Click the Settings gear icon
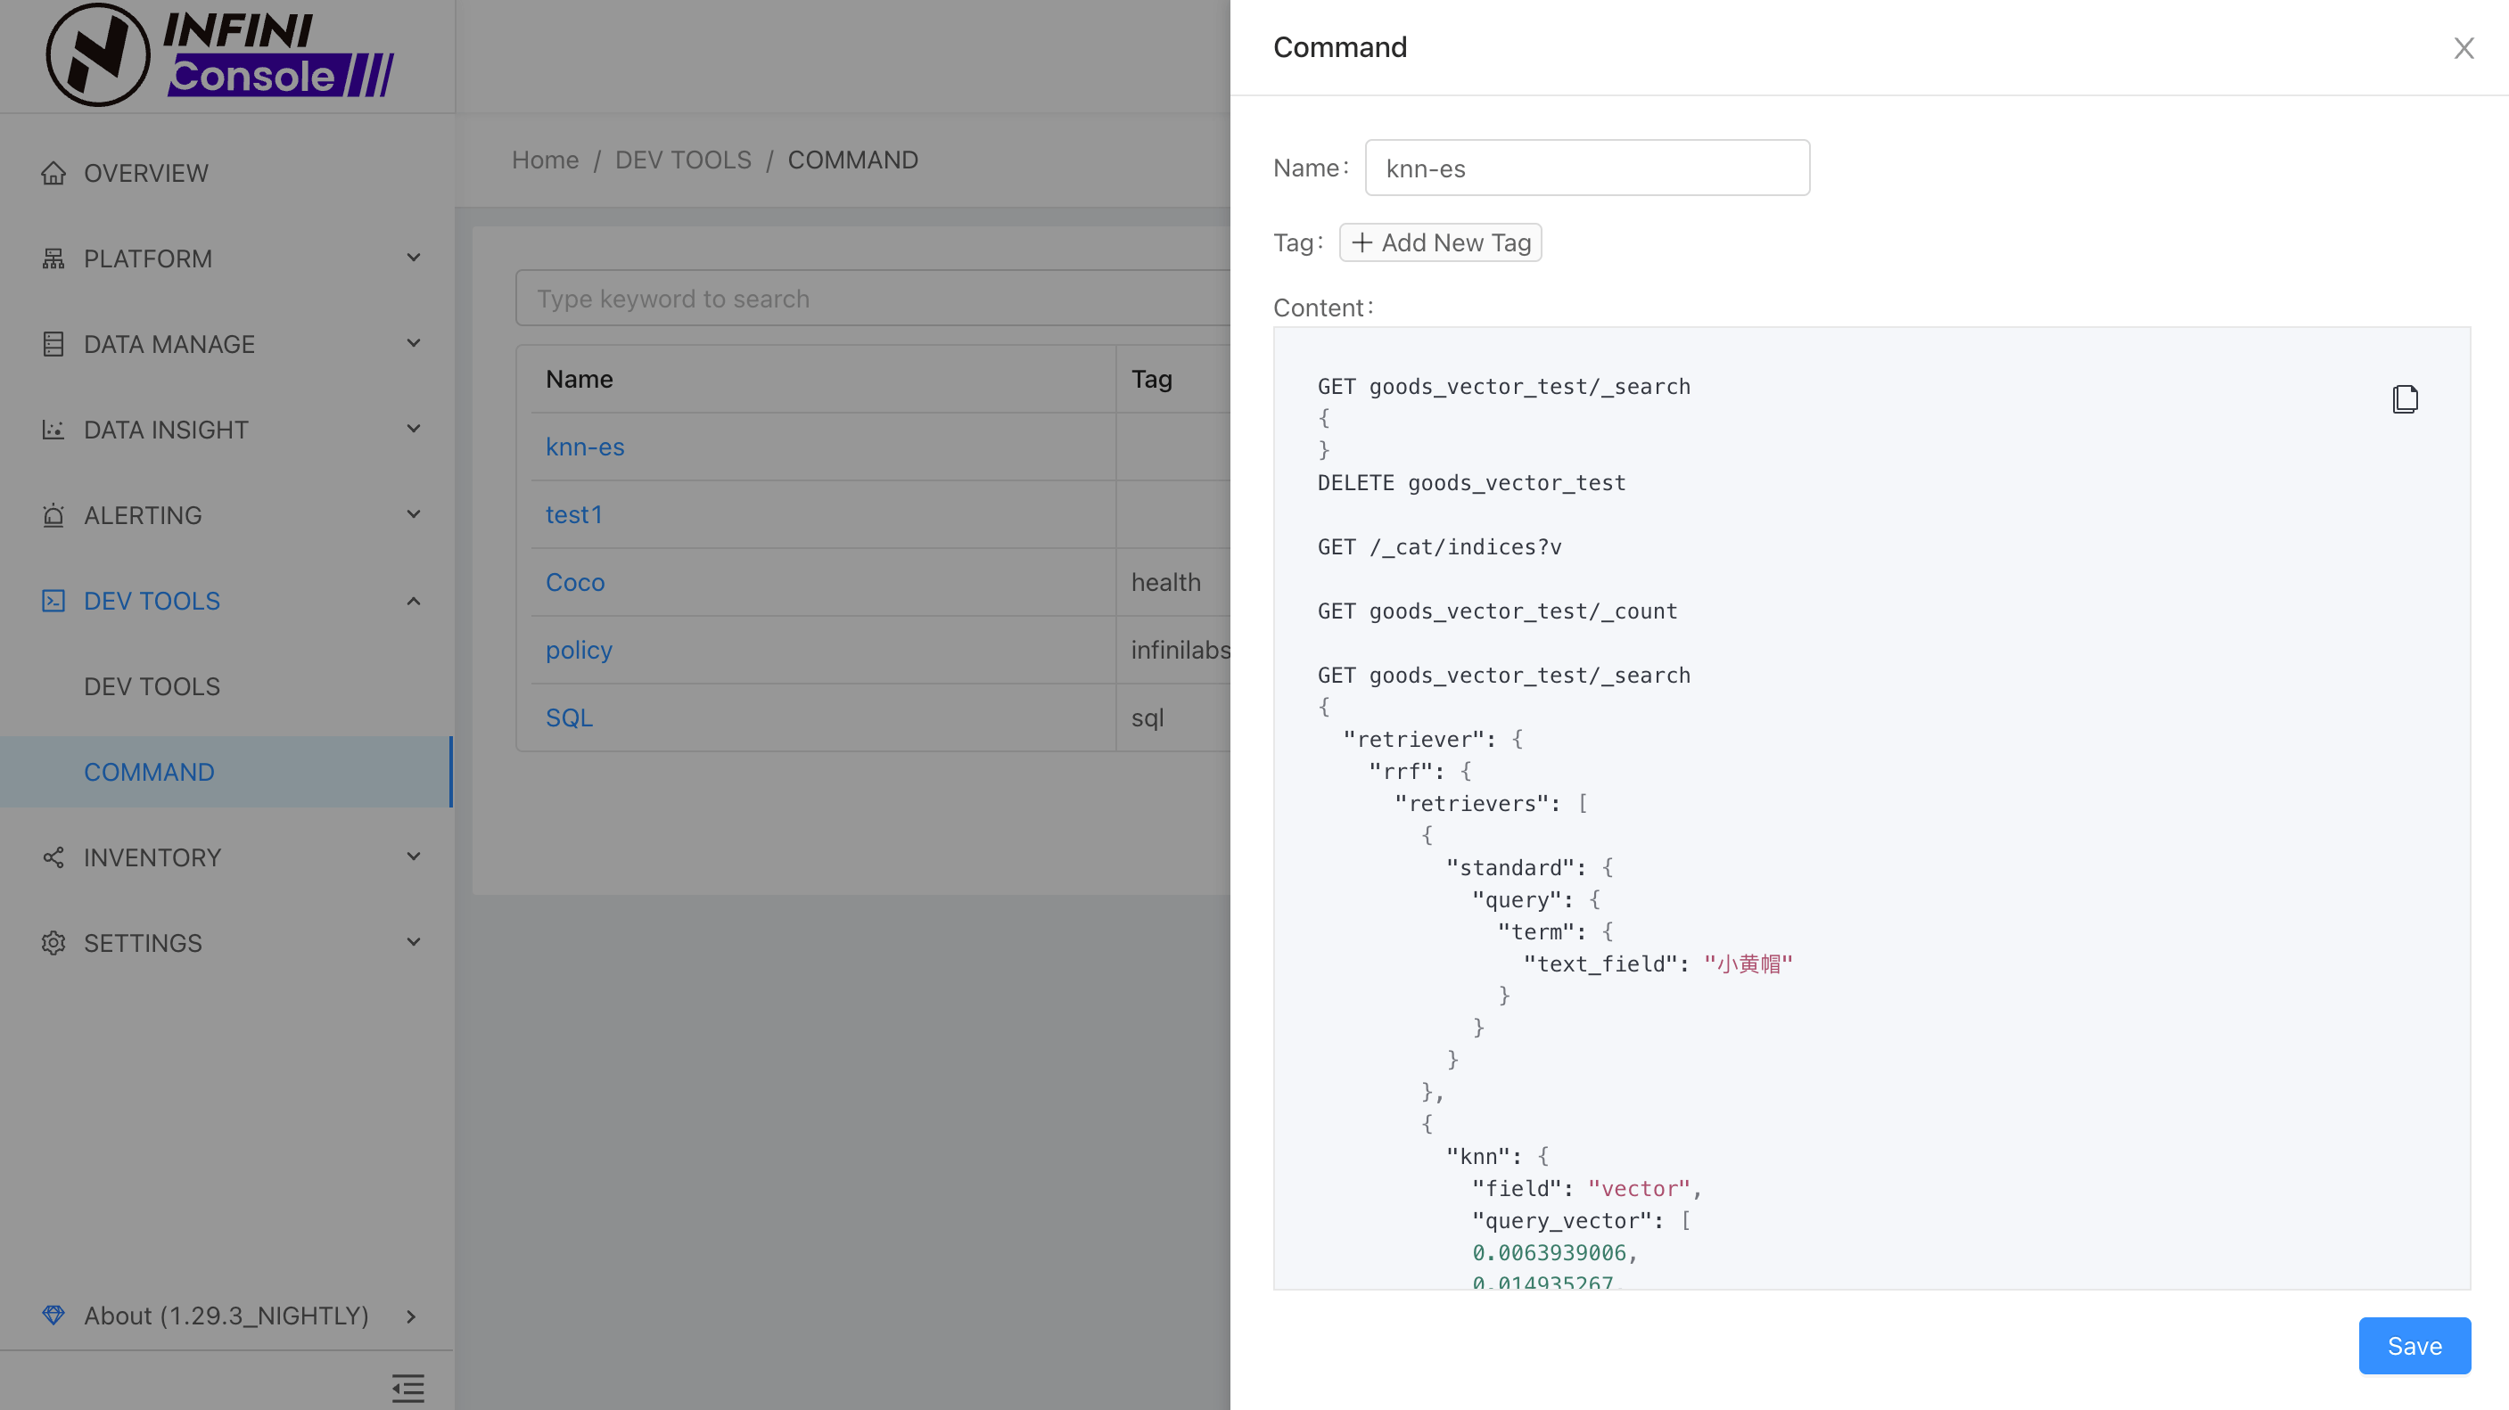Image resolution: width=2509 pixels, height=1410 pixels. [x=53, y=944]
